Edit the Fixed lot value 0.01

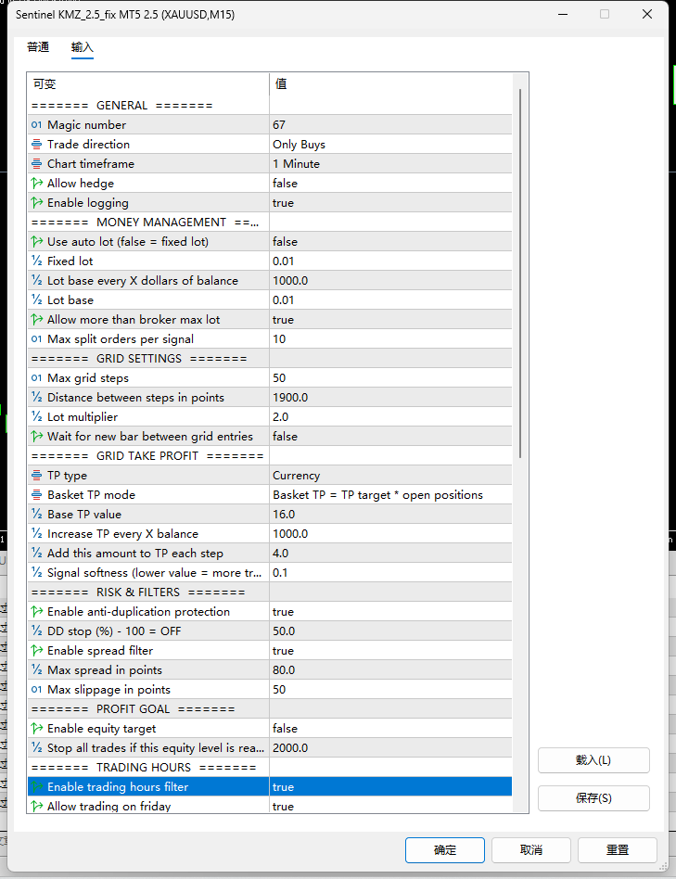coord(390,261)
